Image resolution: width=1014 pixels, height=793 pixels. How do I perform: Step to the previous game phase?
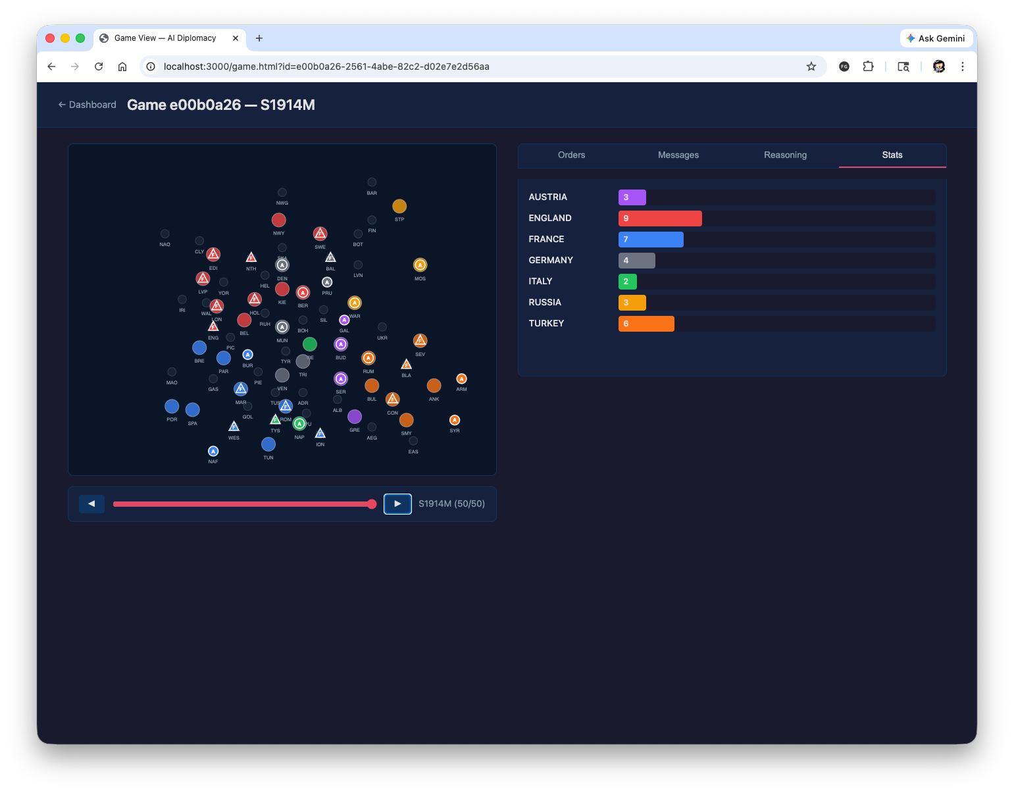[91, 504]
